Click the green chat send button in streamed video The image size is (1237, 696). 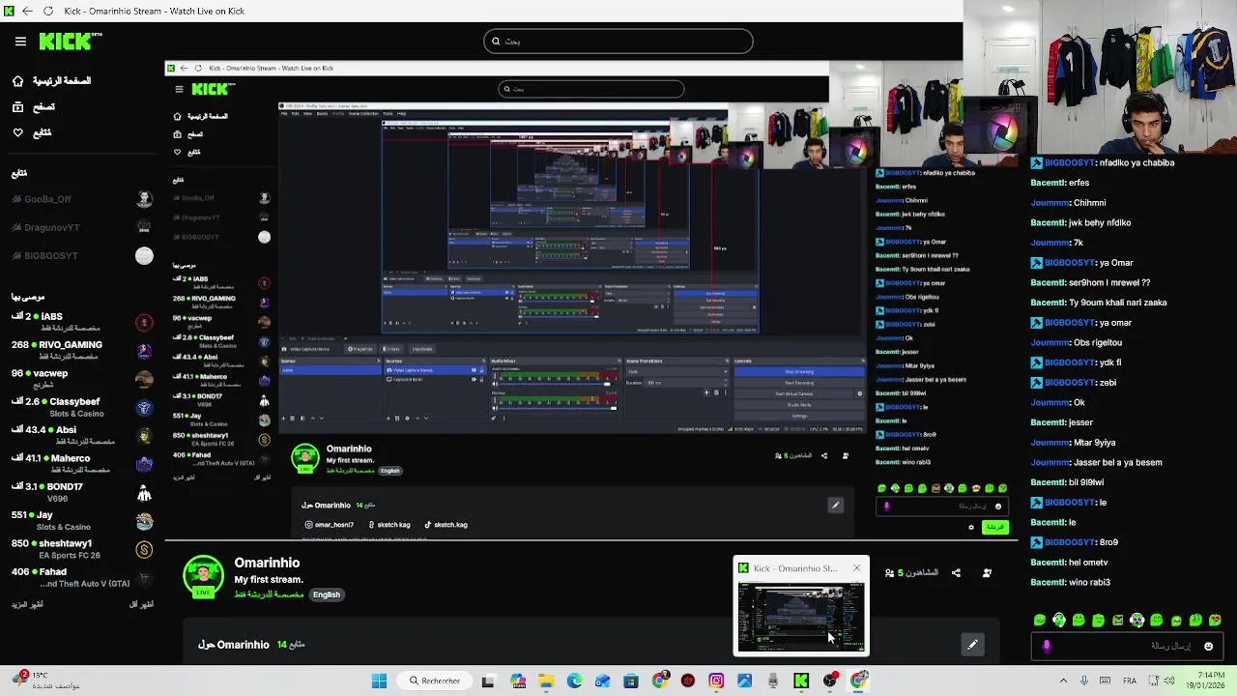[x=994, y=527]
